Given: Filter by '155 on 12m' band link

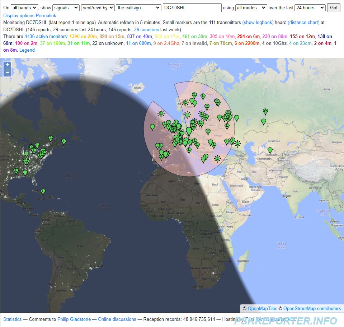Looking at the screenshot, I should (x=302, y=36).
